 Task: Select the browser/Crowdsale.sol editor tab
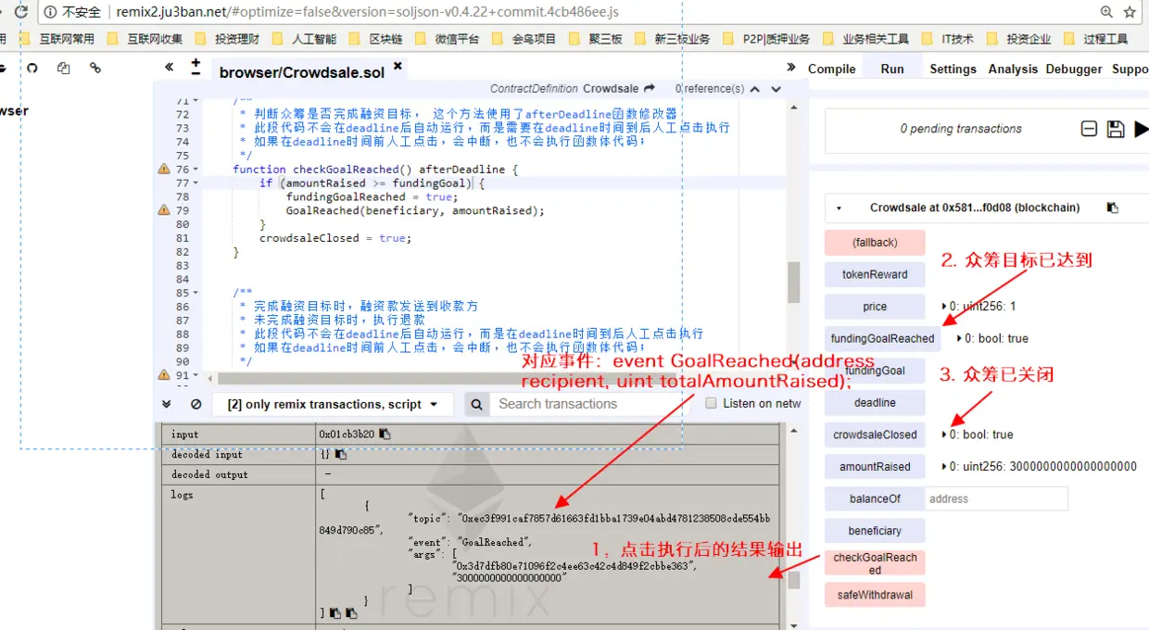[302, 72]
